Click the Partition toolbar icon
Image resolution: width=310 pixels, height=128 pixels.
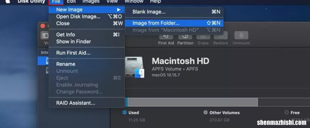pyautogui.click(x=185, y=36)
